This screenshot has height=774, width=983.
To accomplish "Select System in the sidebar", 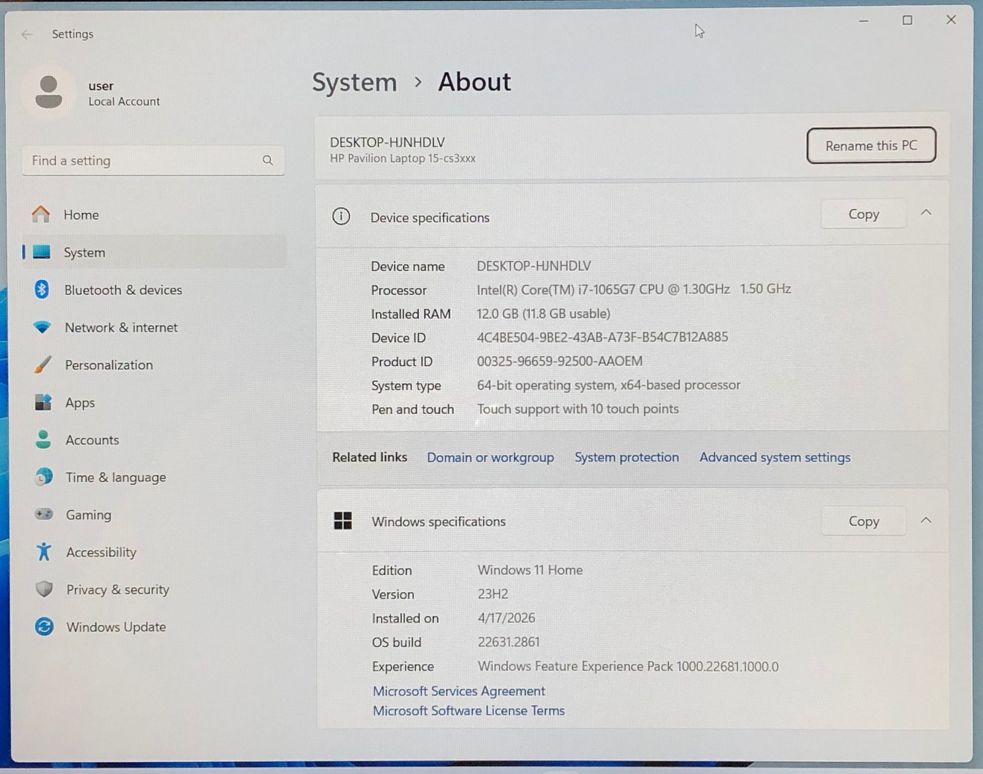I will (x=154, y=252).
